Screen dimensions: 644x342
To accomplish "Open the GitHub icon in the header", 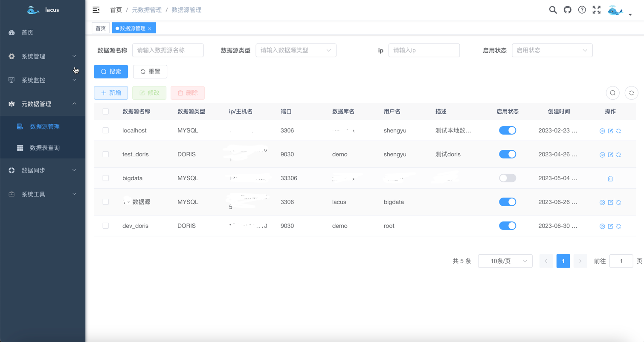I will click(567, 10).
